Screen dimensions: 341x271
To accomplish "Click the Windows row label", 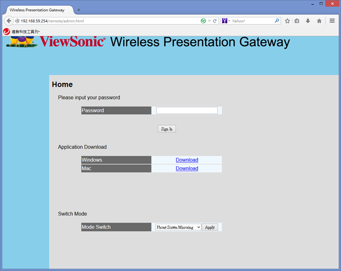I will coord(116,160).
